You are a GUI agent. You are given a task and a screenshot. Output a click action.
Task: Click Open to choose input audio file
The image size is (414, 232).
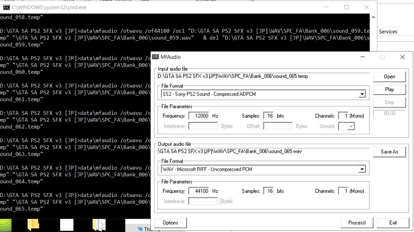[389, 76]
